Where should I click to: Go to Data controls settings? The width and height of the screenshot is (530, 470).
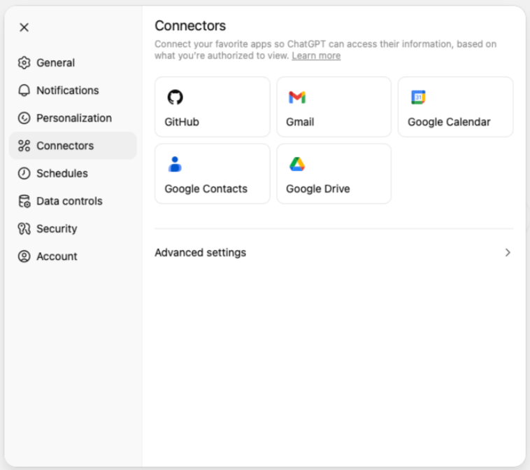tap(69, 201)
